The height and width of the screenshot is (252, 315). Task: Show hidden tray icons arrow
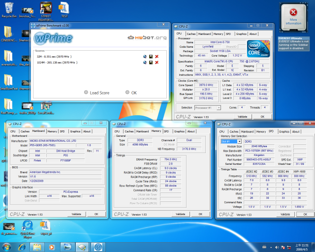[271, 248]
